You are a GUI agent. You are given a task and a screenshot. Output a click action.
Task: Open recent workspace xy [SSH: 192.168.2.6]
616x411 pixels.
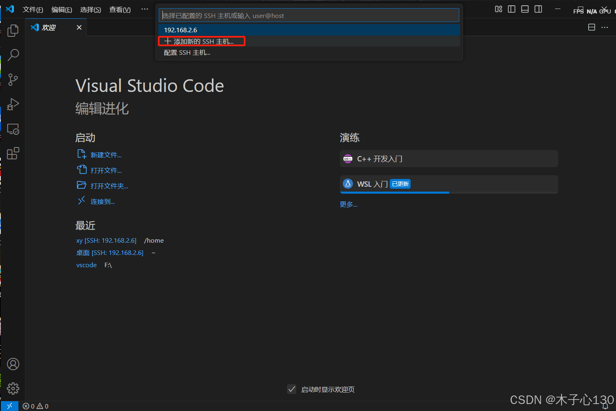point(106,240)
